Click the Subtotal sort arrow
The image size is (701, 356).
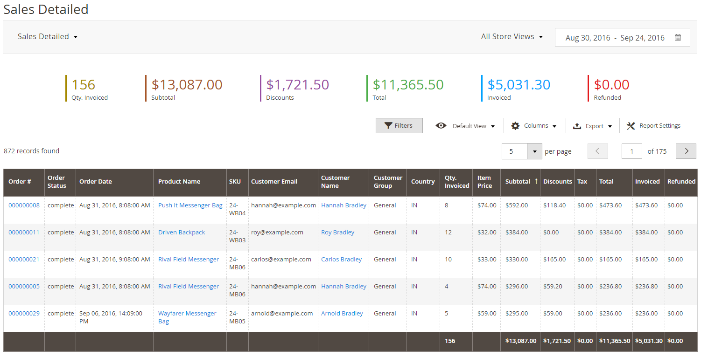point(536,181)
